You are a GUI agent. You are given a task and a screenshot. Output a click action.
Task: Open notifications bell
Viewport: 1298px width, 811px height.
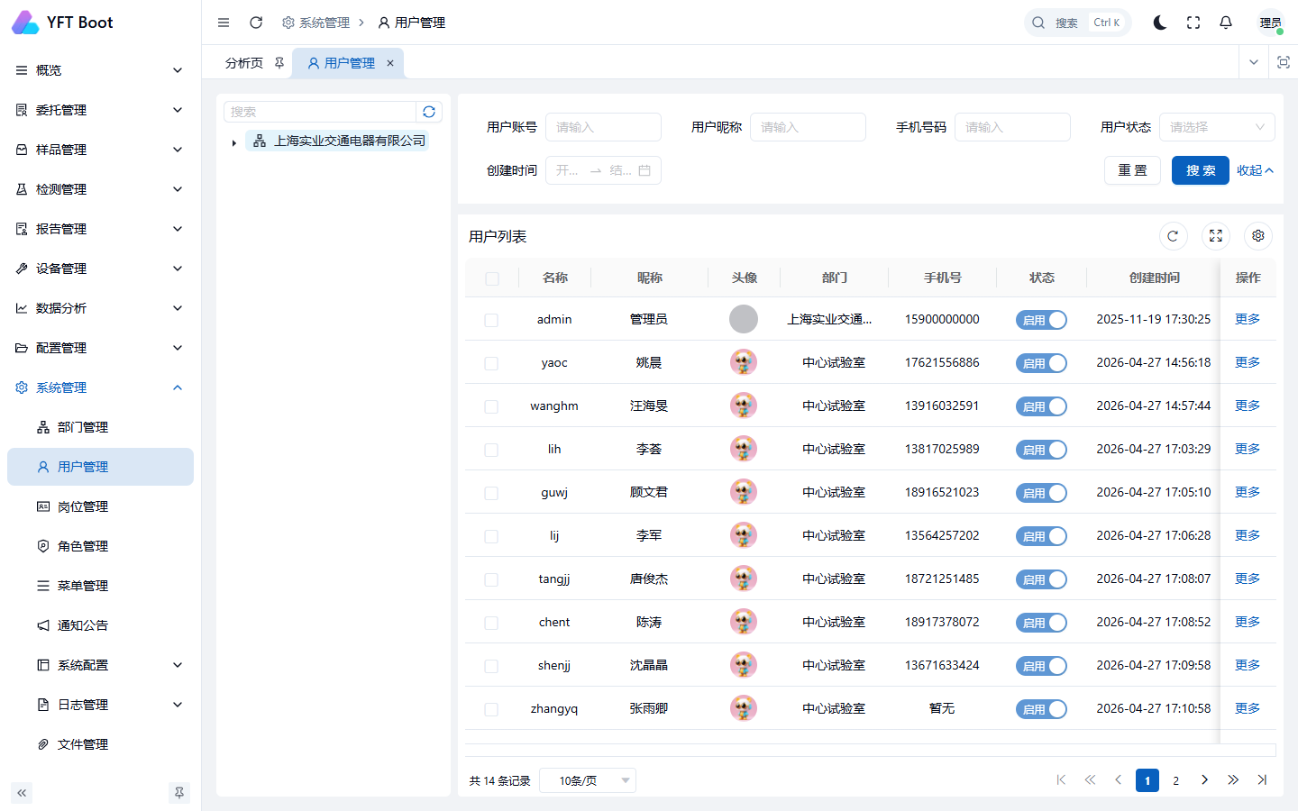pos(1226,23)
